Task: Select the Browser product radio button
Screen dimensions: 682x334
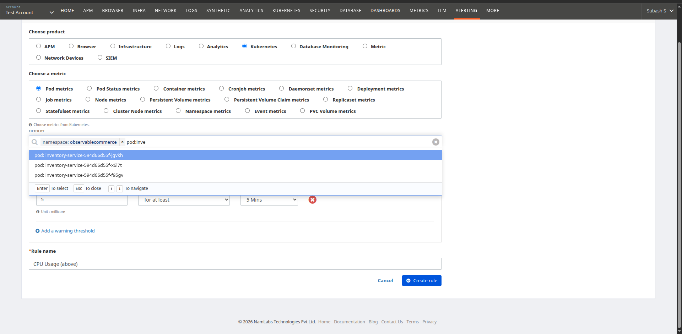Action: point(71,46)
